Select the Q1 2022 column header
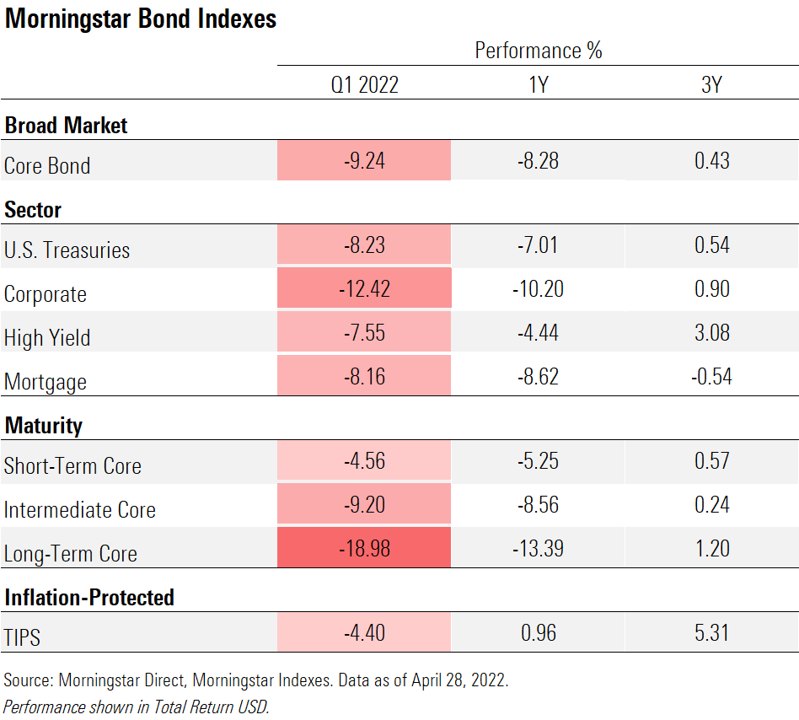This screenshot has width=799, height=720. click(x=364, y=84)
